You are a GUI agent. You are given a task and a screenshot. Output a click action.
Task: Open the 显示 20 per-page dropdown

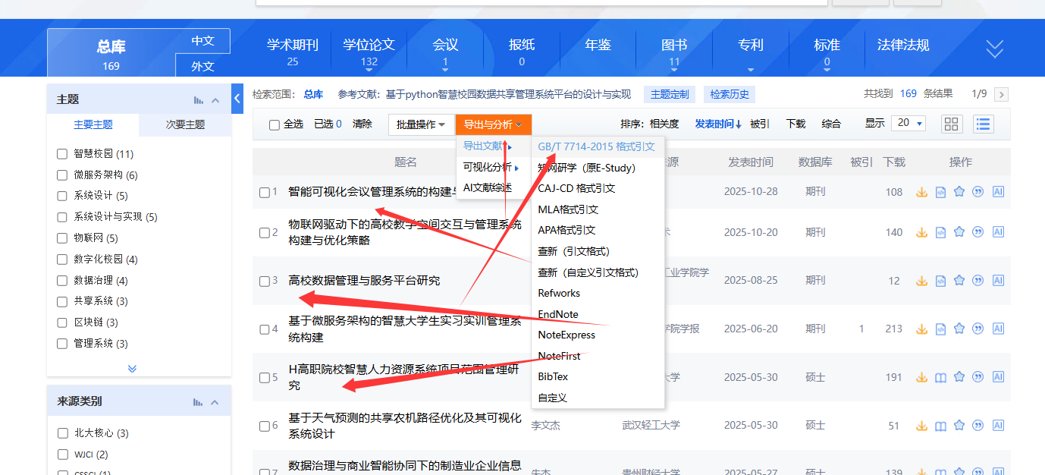909,124
